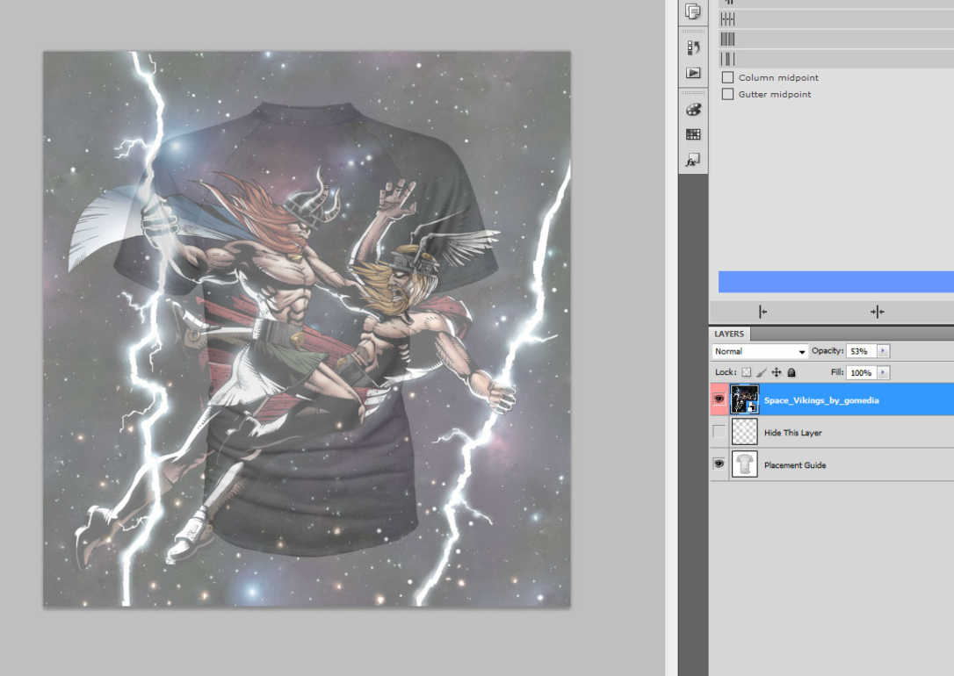Open the Color palette panel icon

click(693, 109)
